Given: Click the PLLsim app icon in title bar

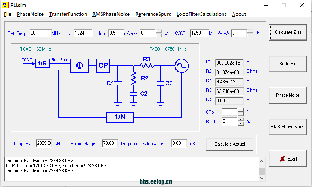Looking at the screenshot, I should (x=6, y=5).
